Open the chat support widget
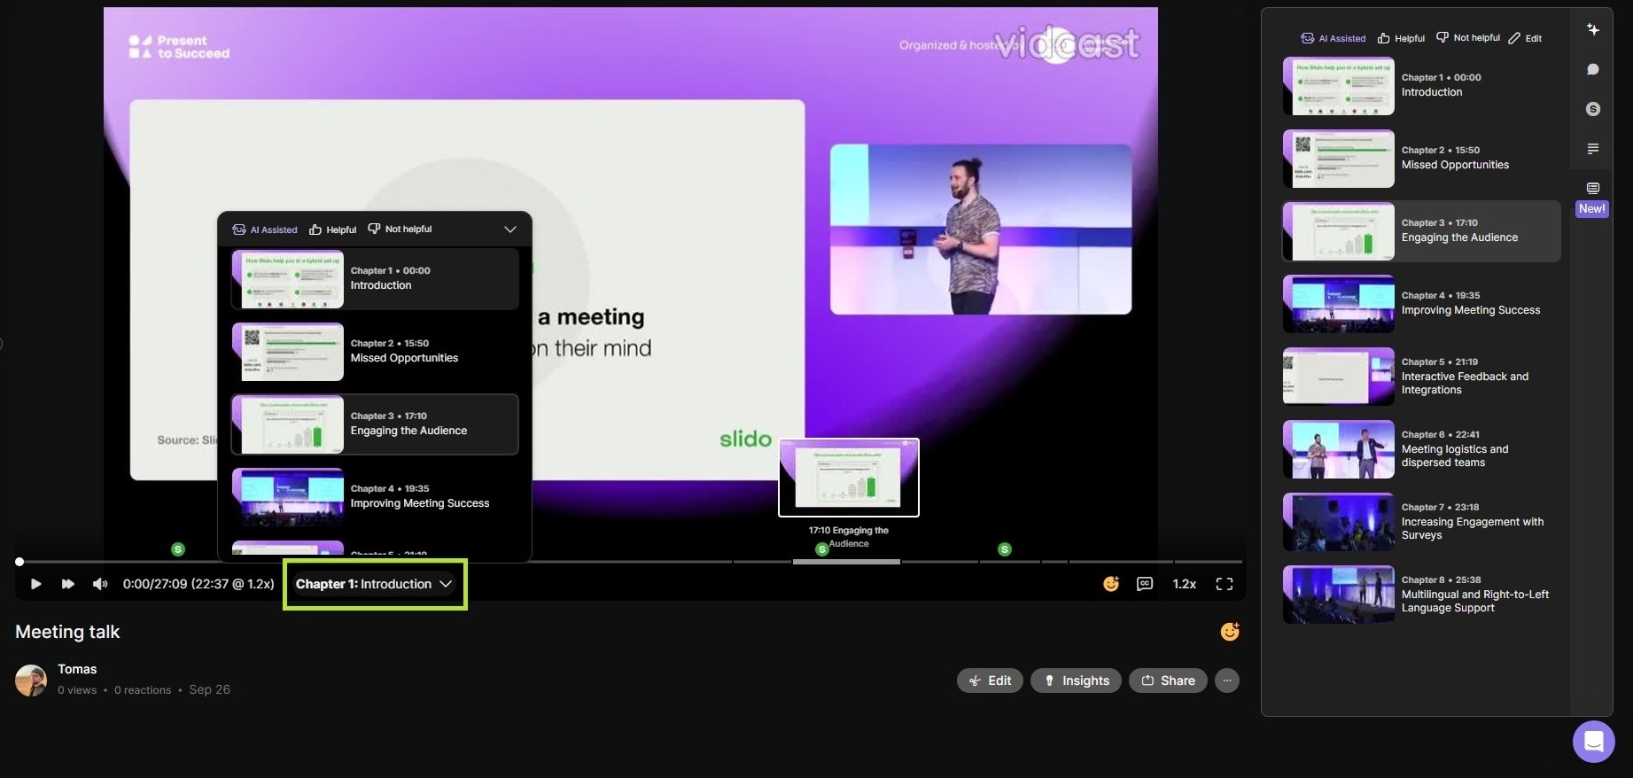 pos(1593,740)
